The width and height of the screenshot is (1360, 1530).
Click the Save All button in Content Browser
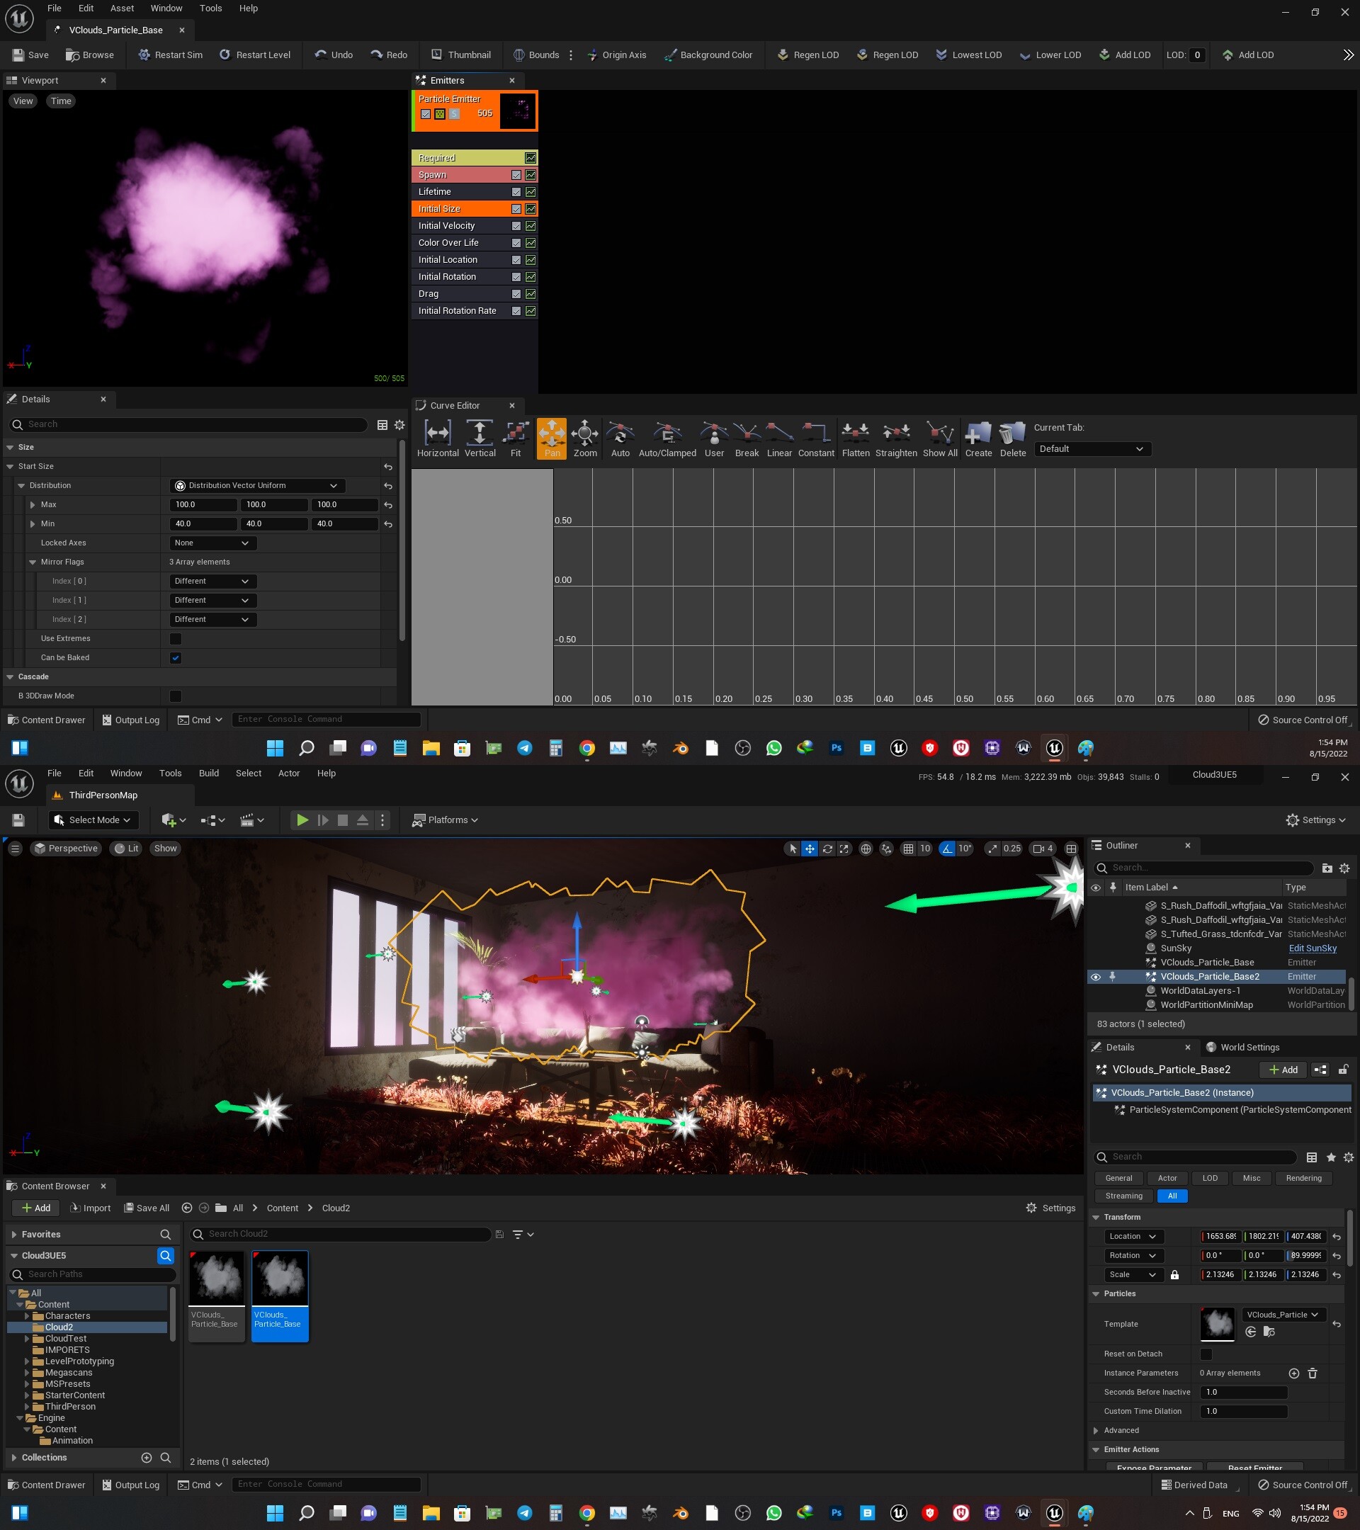point(147,1208)
